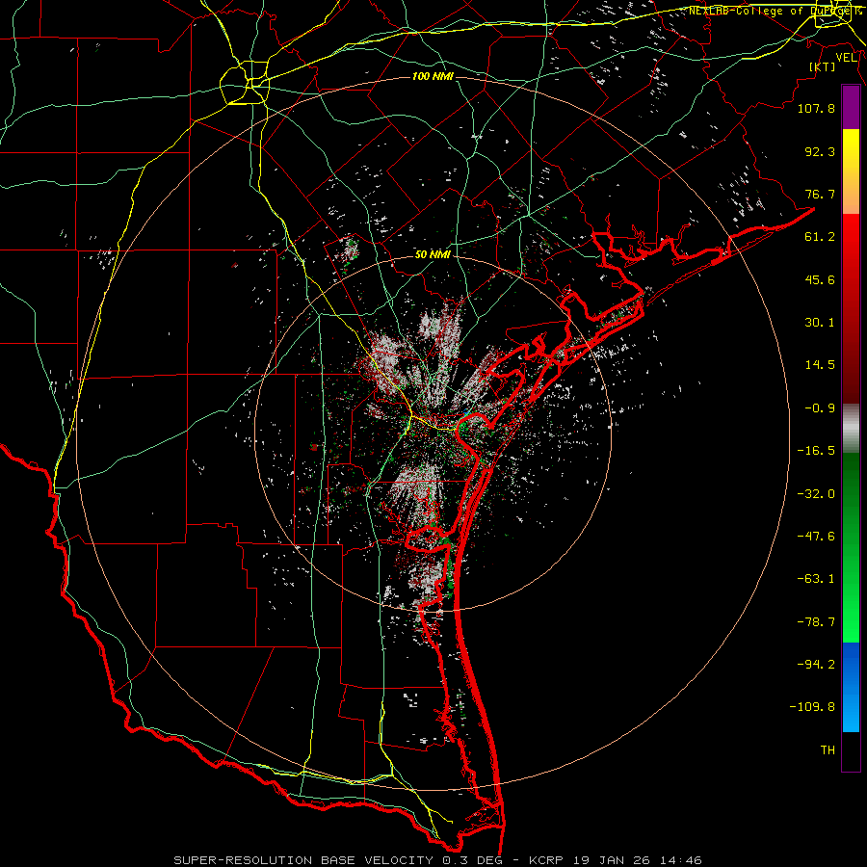Click the 50 NMI range ring label
The image size is (867, 867).
[x=433, y=254]
